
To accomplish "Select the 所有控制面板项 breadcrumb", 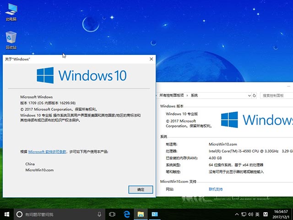I will pos(172,95).
